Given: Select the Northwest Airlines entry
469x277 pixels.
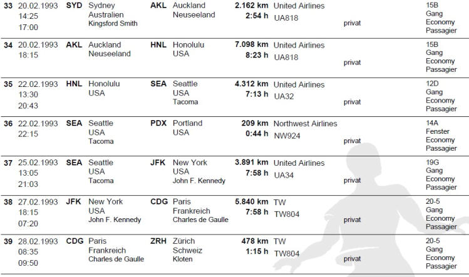Looking at the screenshot, I should click(305, 123).
